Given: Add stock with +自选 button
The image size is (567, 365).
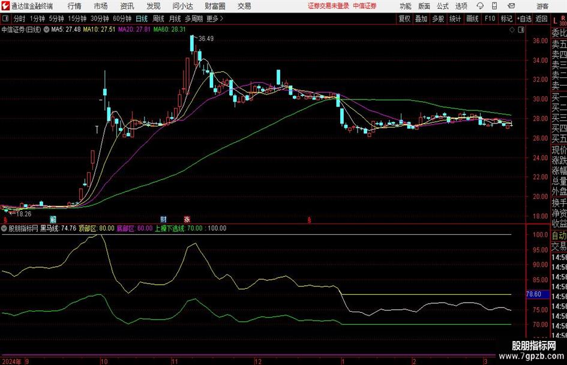Looking at the screenshot, I should pyautogui.click(x=524, y=19).
